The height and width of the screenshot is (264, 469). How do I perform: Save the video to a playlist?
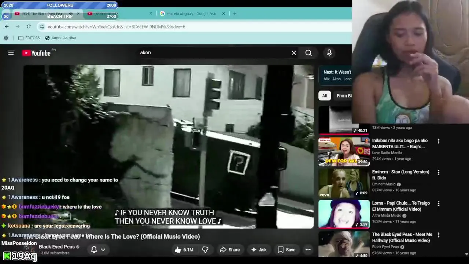(x=286, y=250)
